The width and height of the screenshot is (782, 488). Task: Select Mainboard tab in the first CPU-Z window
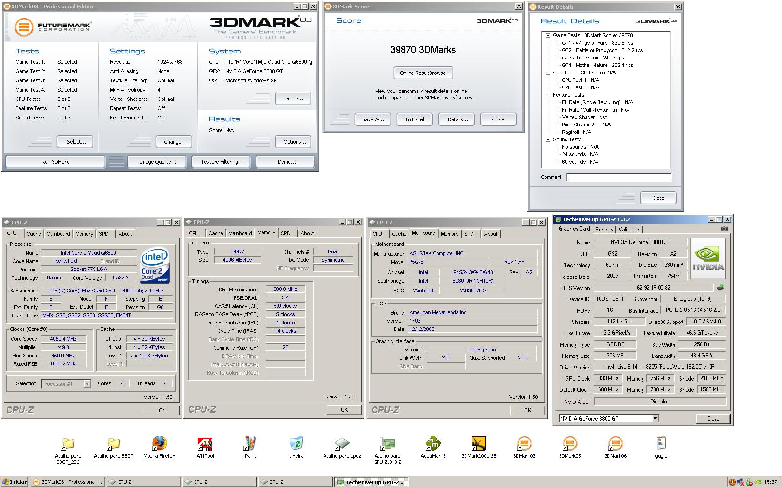coord(58,234)
